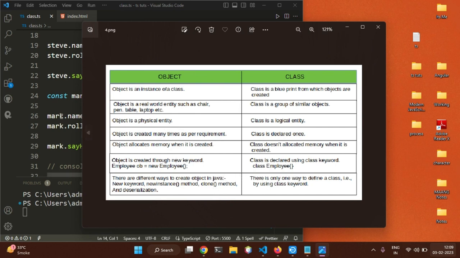
Task: Toggle Secondary Side Bar layout in VS Code
Action: [244, 5]
